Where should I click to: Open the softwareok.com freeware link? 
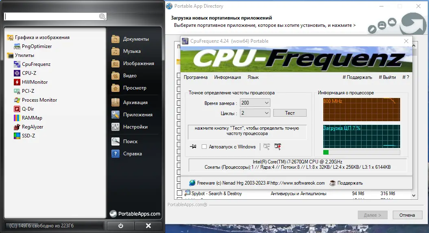pyautogui.click(x=297, y=183)
